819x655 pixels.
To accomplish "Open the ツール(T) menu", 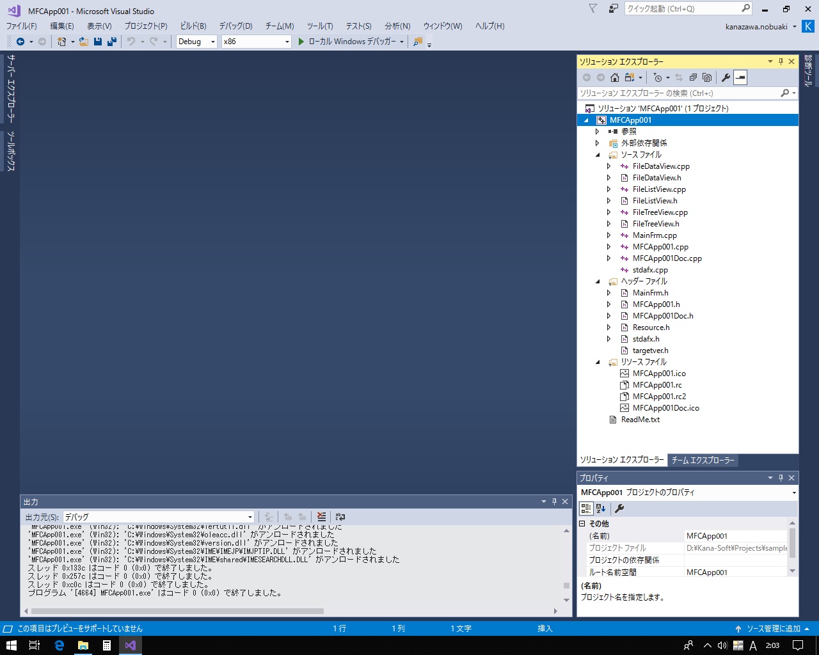I will 319,26.
